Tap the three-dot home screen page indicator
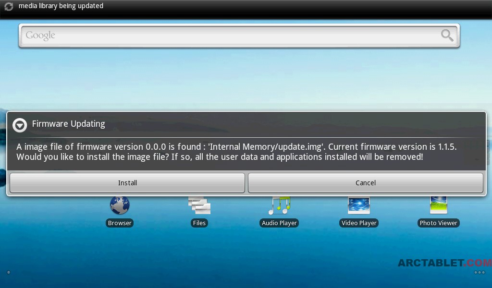492x288 pixels. (480, 272)
